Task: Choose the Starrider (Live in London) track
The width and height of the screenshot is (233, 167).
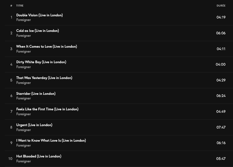Action: [36, 94]
